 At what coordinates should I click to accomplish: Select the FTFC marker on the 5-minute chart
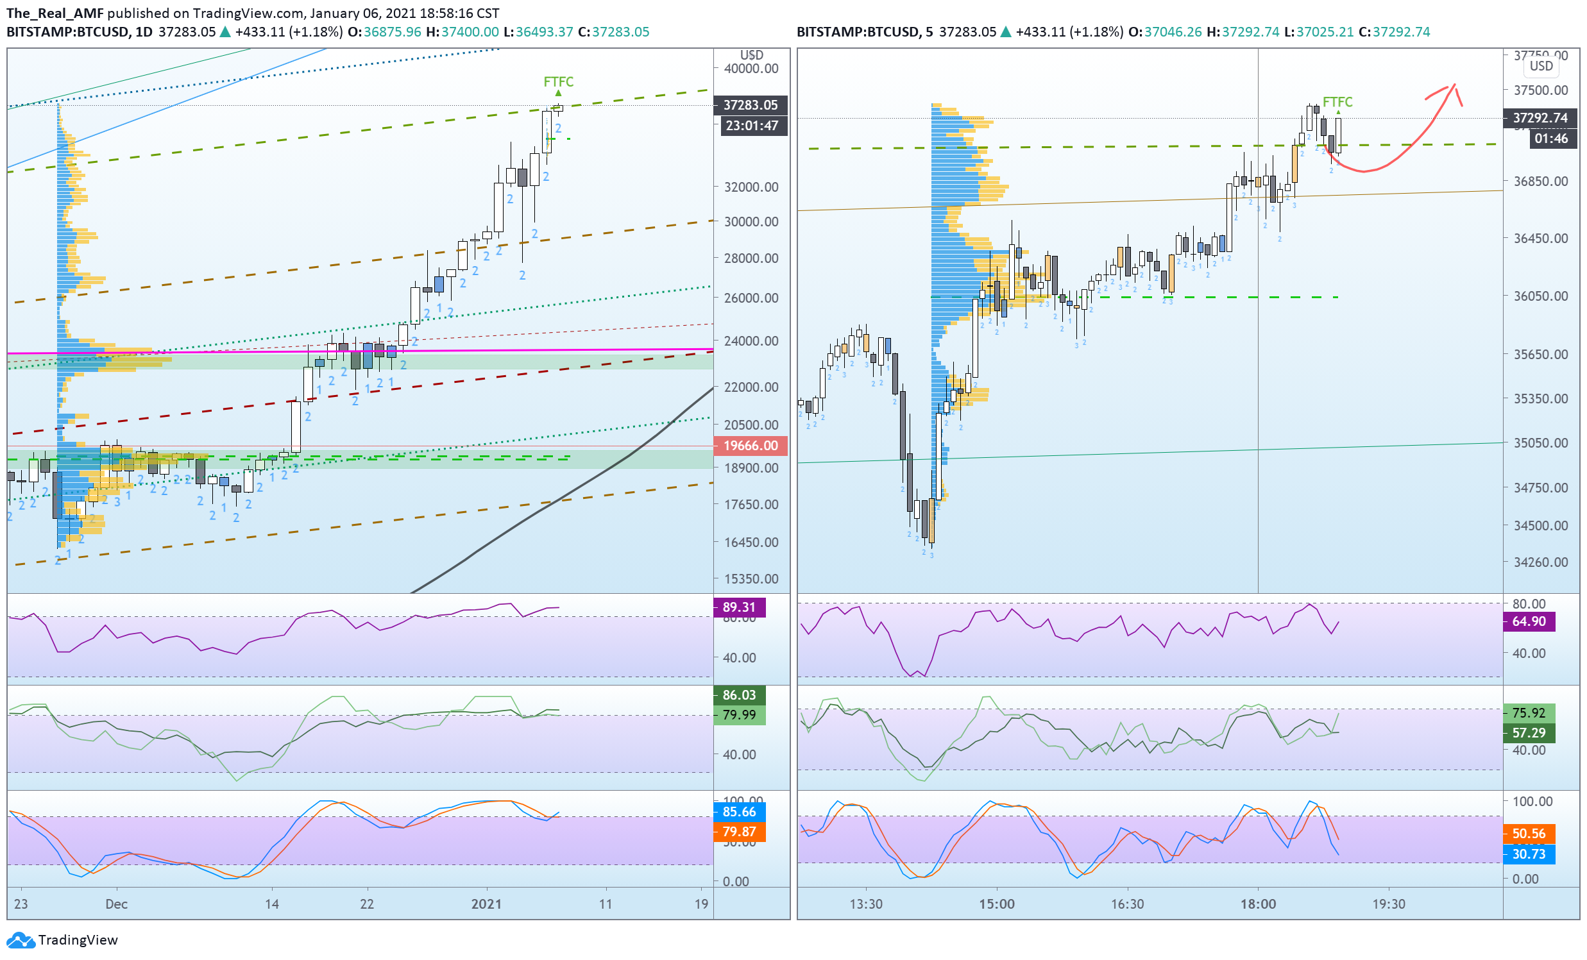point(1337,102)
